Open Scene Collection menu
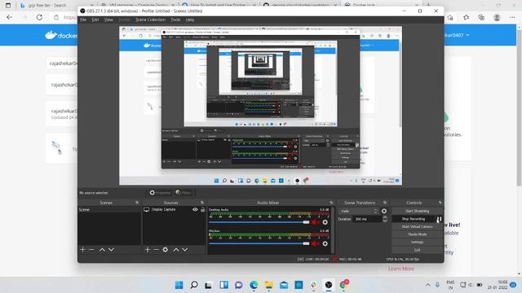 (150, 20)
